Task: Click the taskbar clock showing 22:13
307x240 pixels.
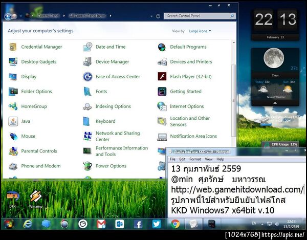Action: click(291, 224)
